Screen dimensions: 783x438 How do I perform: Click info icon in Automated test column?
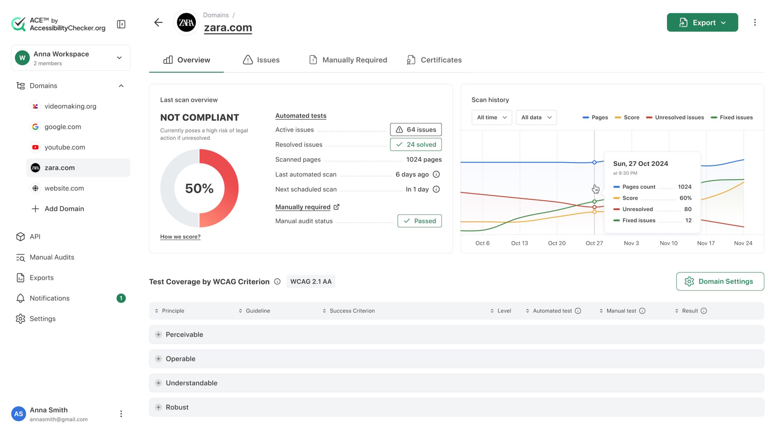pyautogui.click(x=578, y=311)
